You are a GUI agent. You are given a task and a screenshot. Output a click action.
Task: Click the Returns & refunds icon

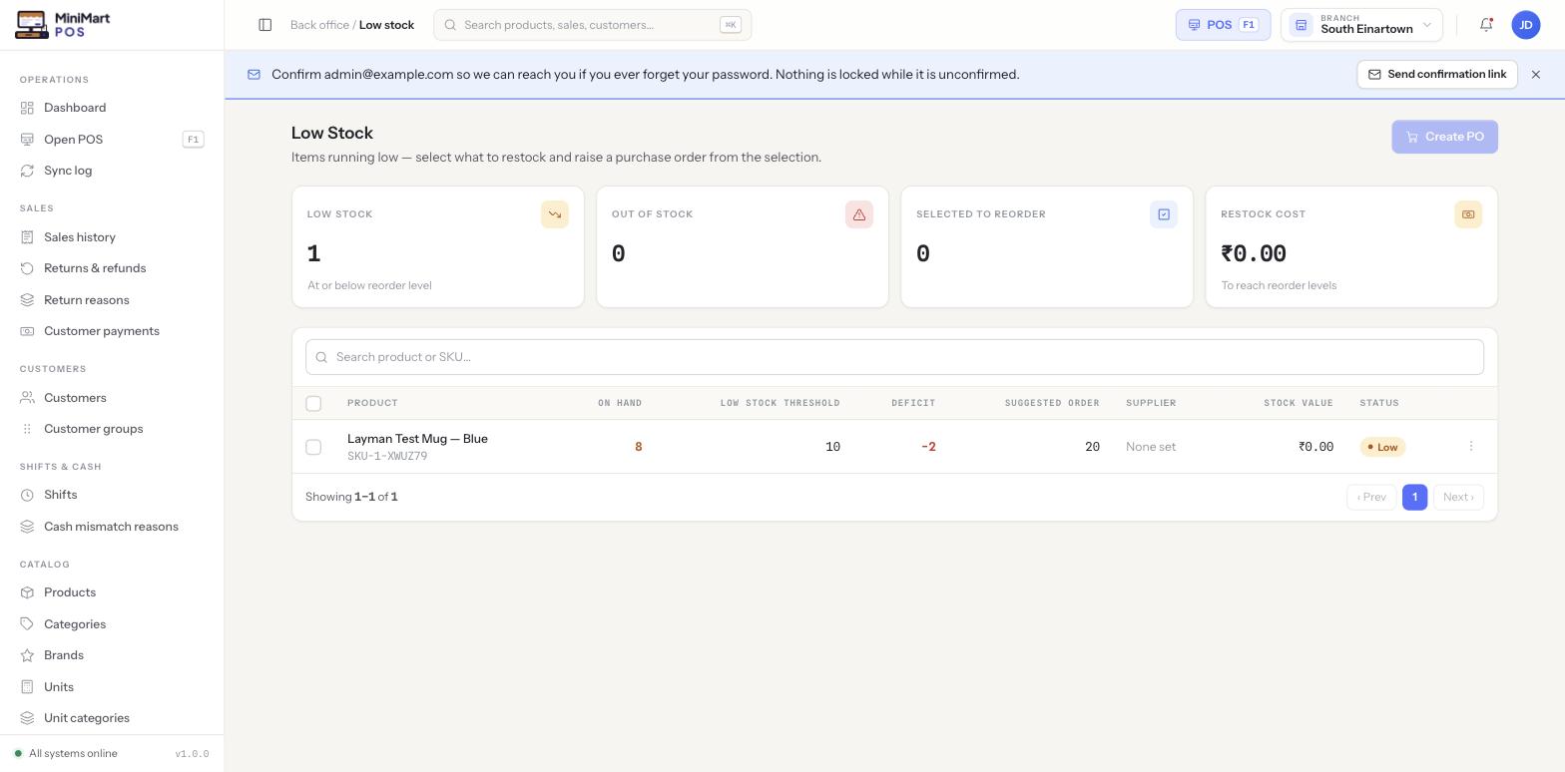(x=27, y=268)
